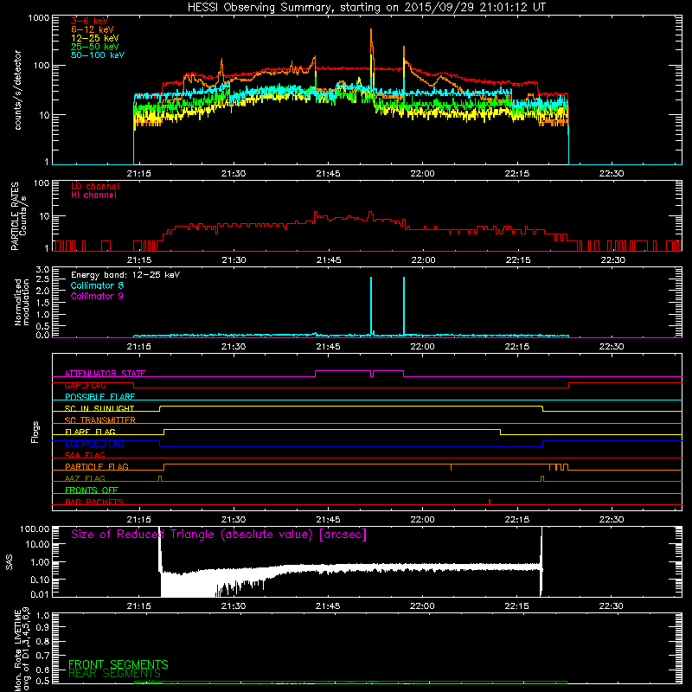
Task: Click the LO channel legend label
Action: click(x=95, y=186)
